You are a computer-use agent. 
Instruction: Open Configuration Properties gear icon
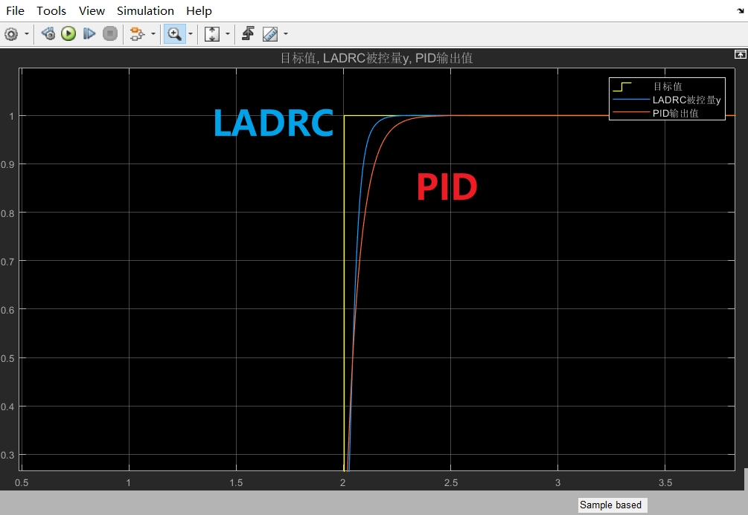pos(11,34)
